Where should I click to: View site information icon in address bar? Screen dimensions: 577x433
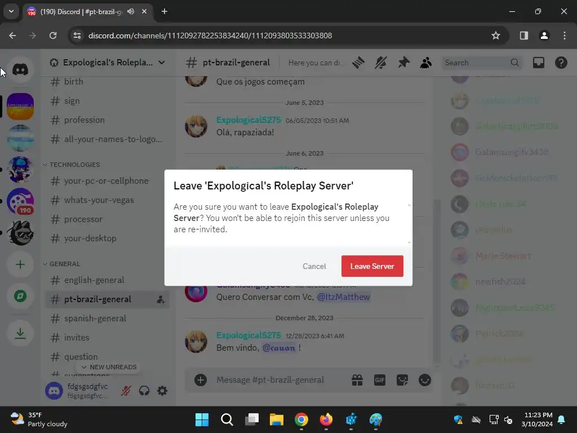(77, 36)
